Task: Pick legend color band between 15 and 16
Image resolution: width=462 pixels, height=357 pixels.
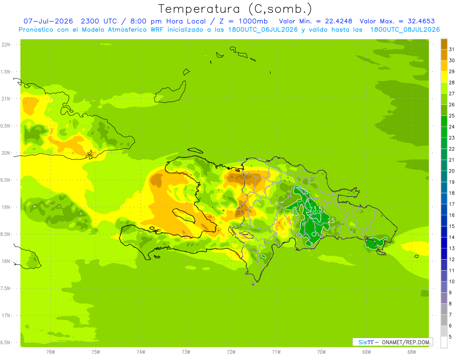Action: pos(444,221)
